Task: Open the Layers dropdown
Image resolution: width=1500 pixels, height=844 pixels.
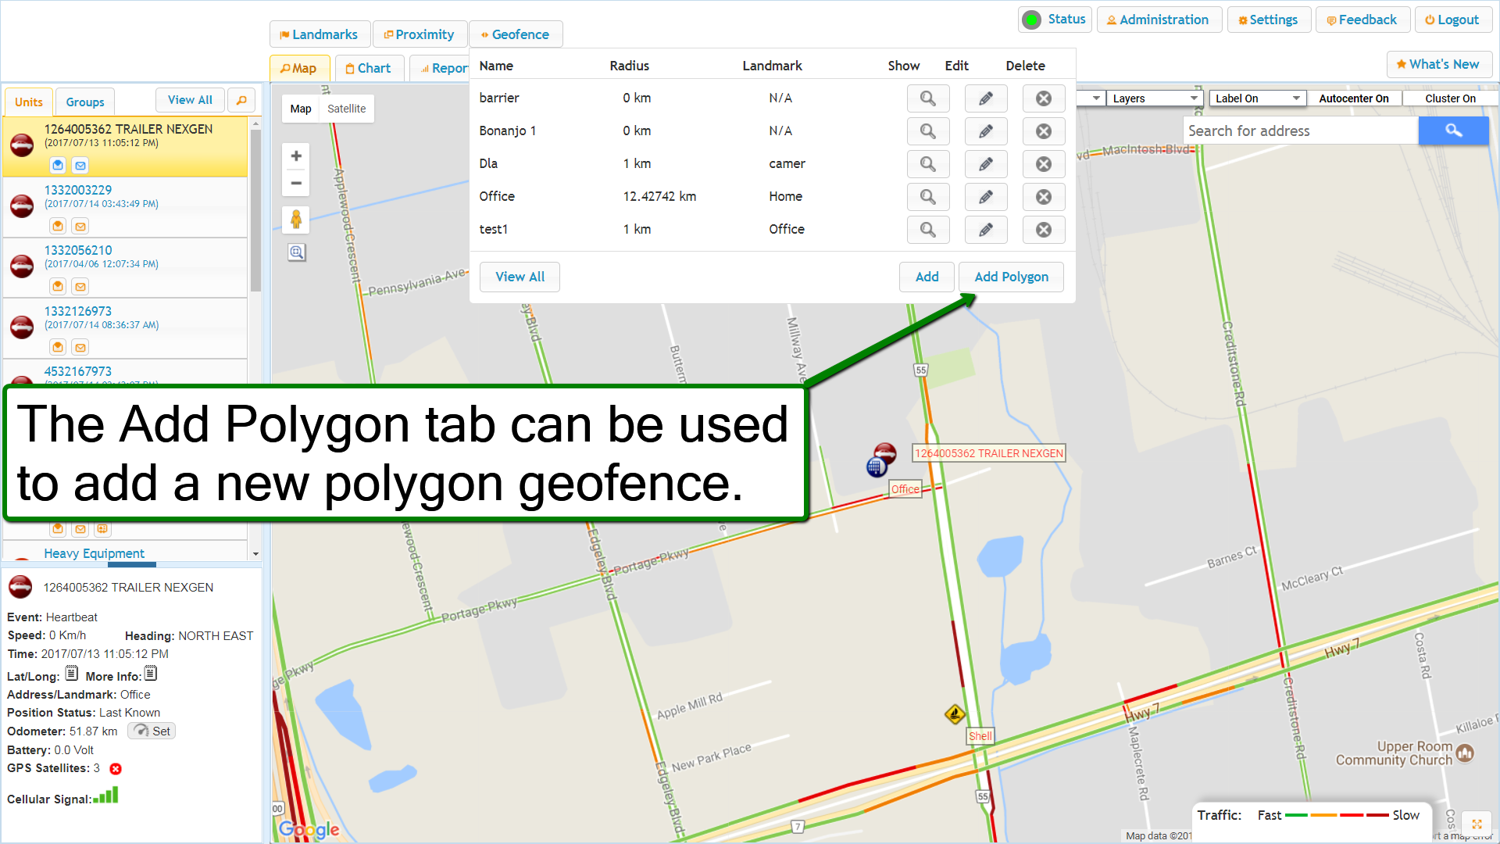Action: point(1153,98)
